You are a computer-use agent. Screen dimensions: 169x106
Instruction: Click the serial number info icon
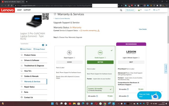click(46, 45)
